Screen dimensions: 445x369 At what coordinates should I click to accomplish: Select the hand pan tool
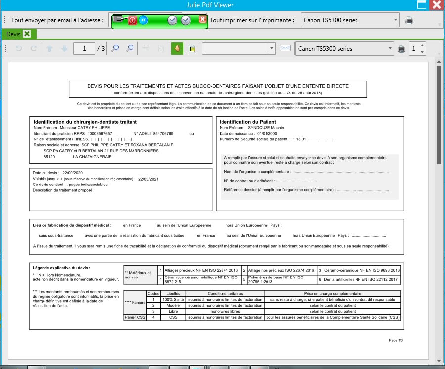coord(177,48)
